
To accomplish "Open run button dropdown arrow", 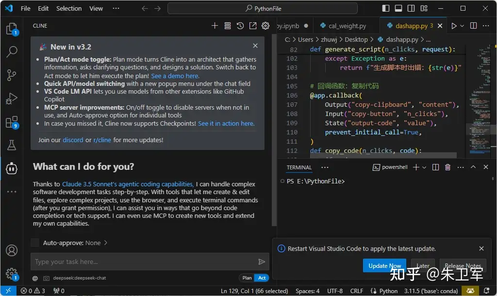I will click(x=462, y=26).
